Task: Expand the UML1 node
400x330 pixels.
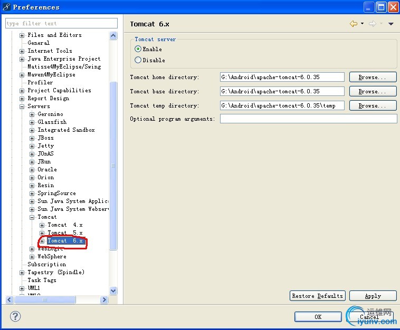Action: point(22,288)
